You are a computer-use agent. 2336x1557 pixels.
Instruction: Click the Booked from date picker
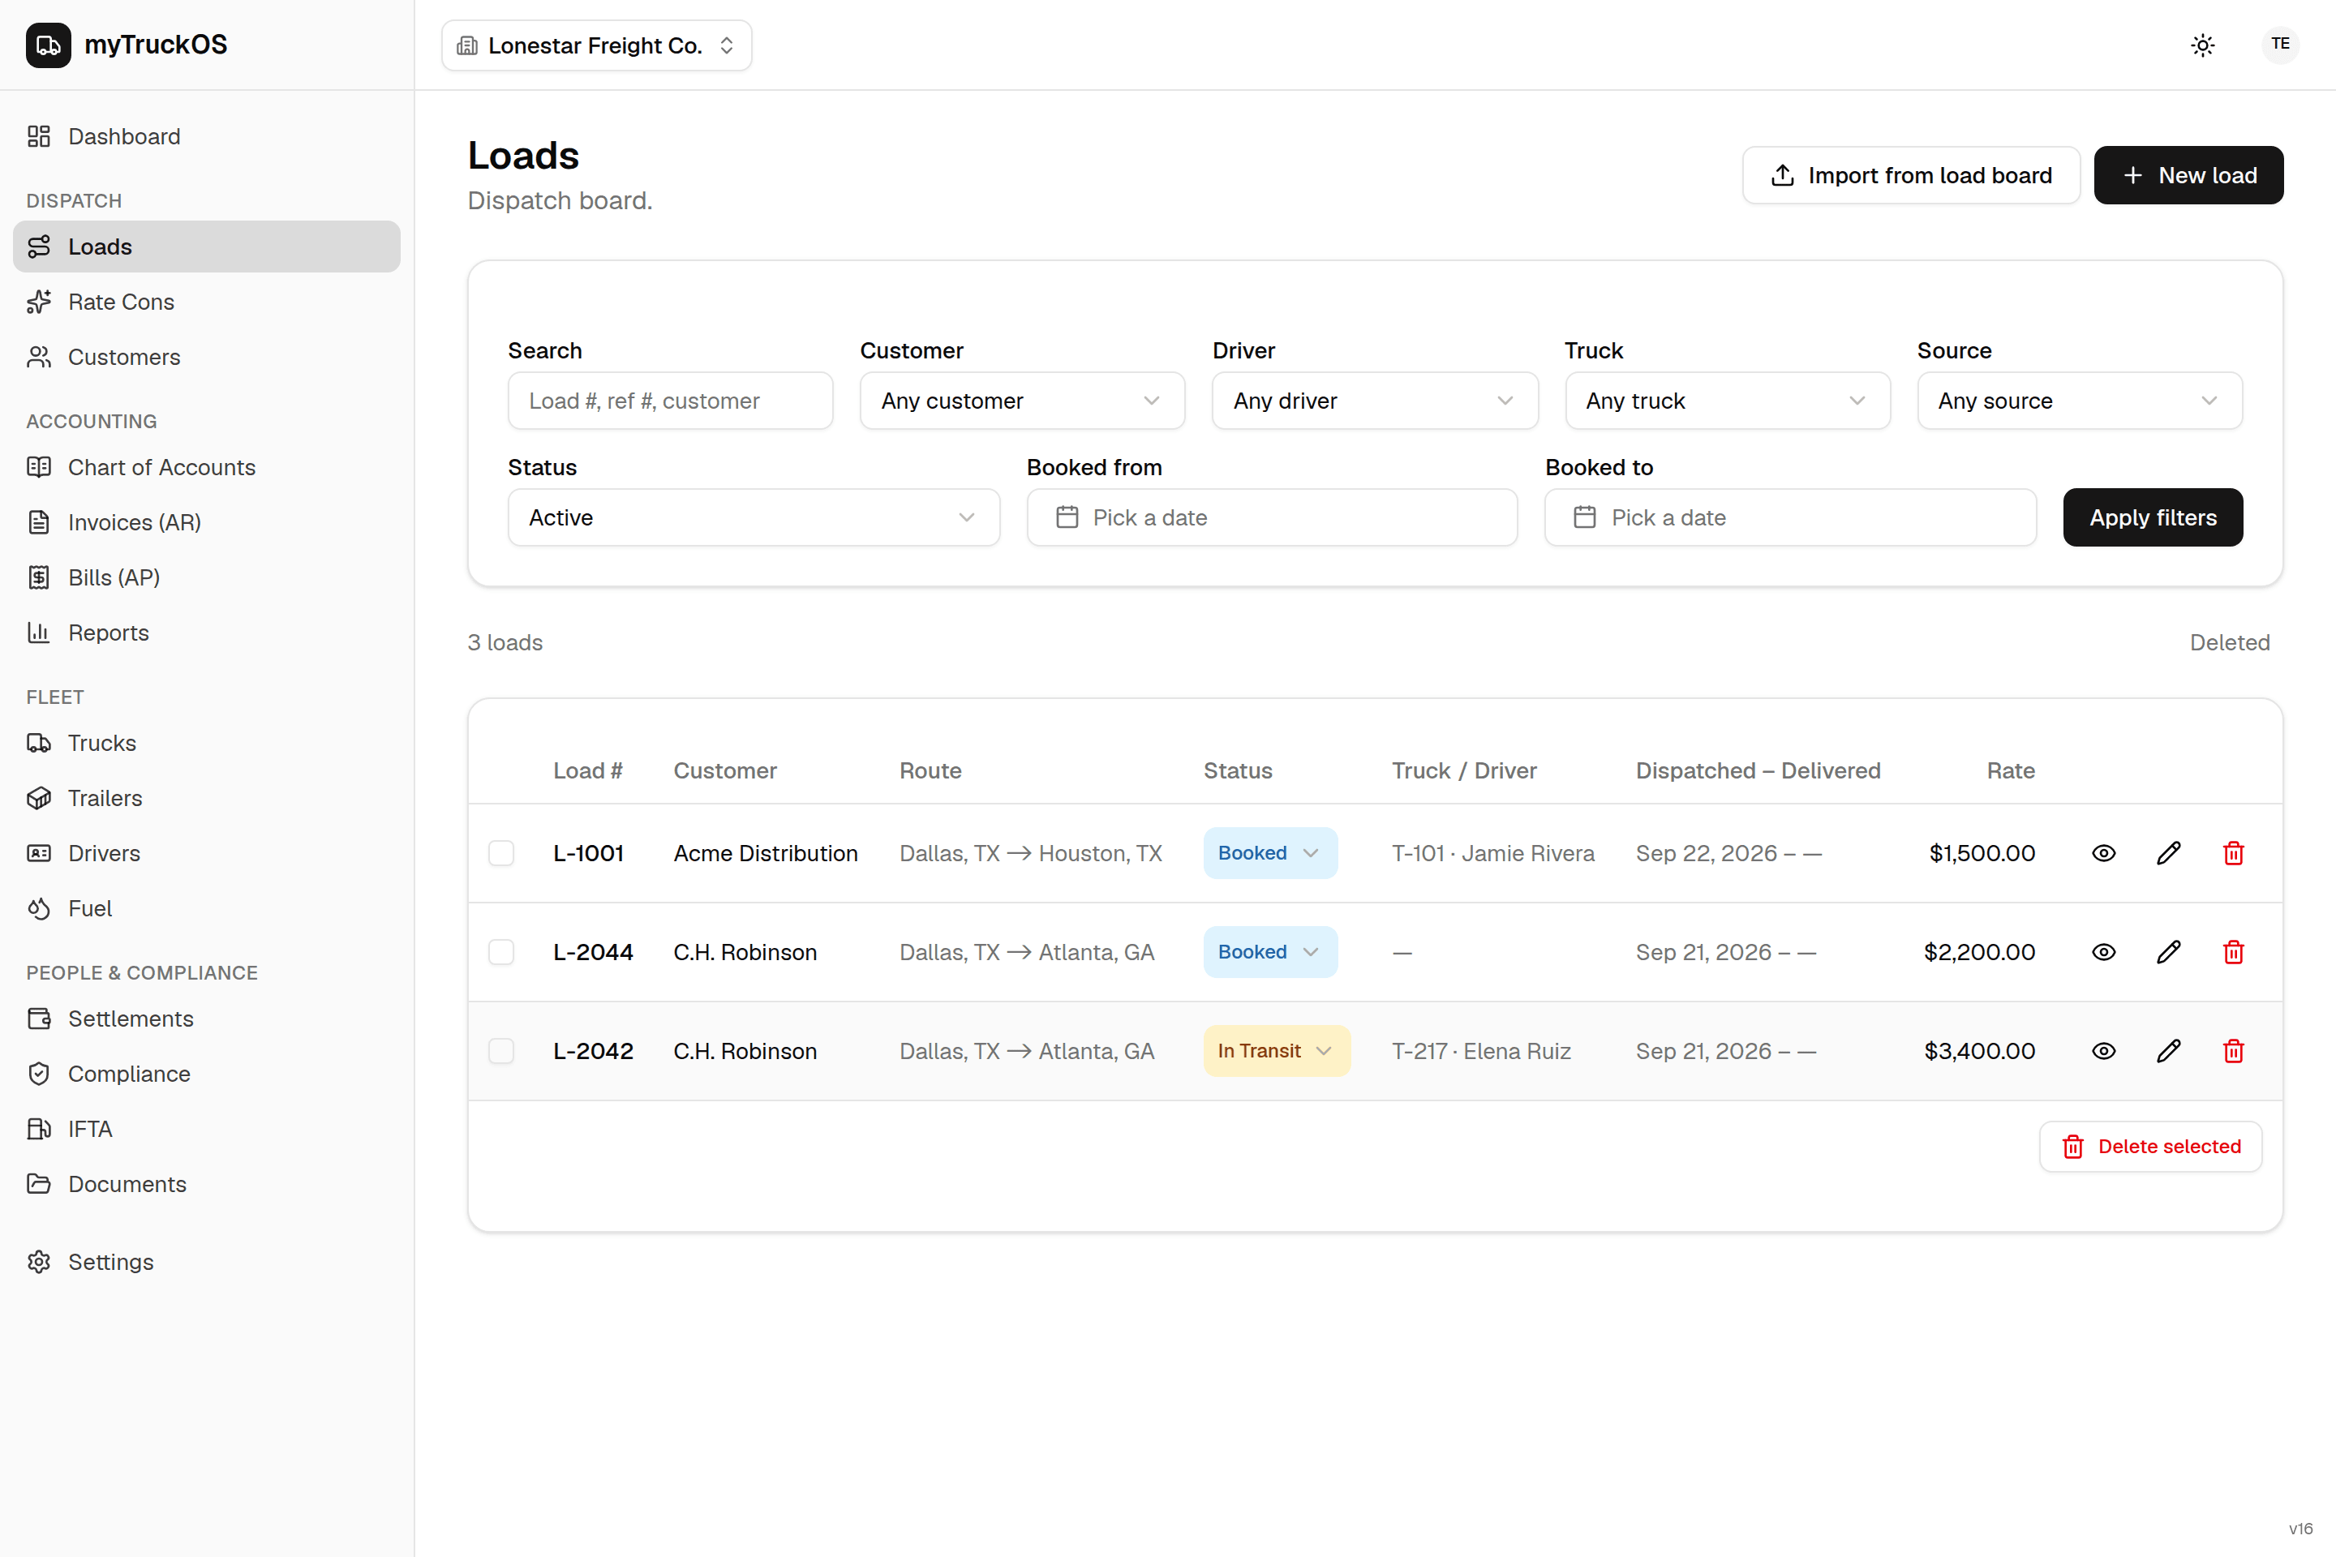pyautogui.click(x=1271, y=517)
